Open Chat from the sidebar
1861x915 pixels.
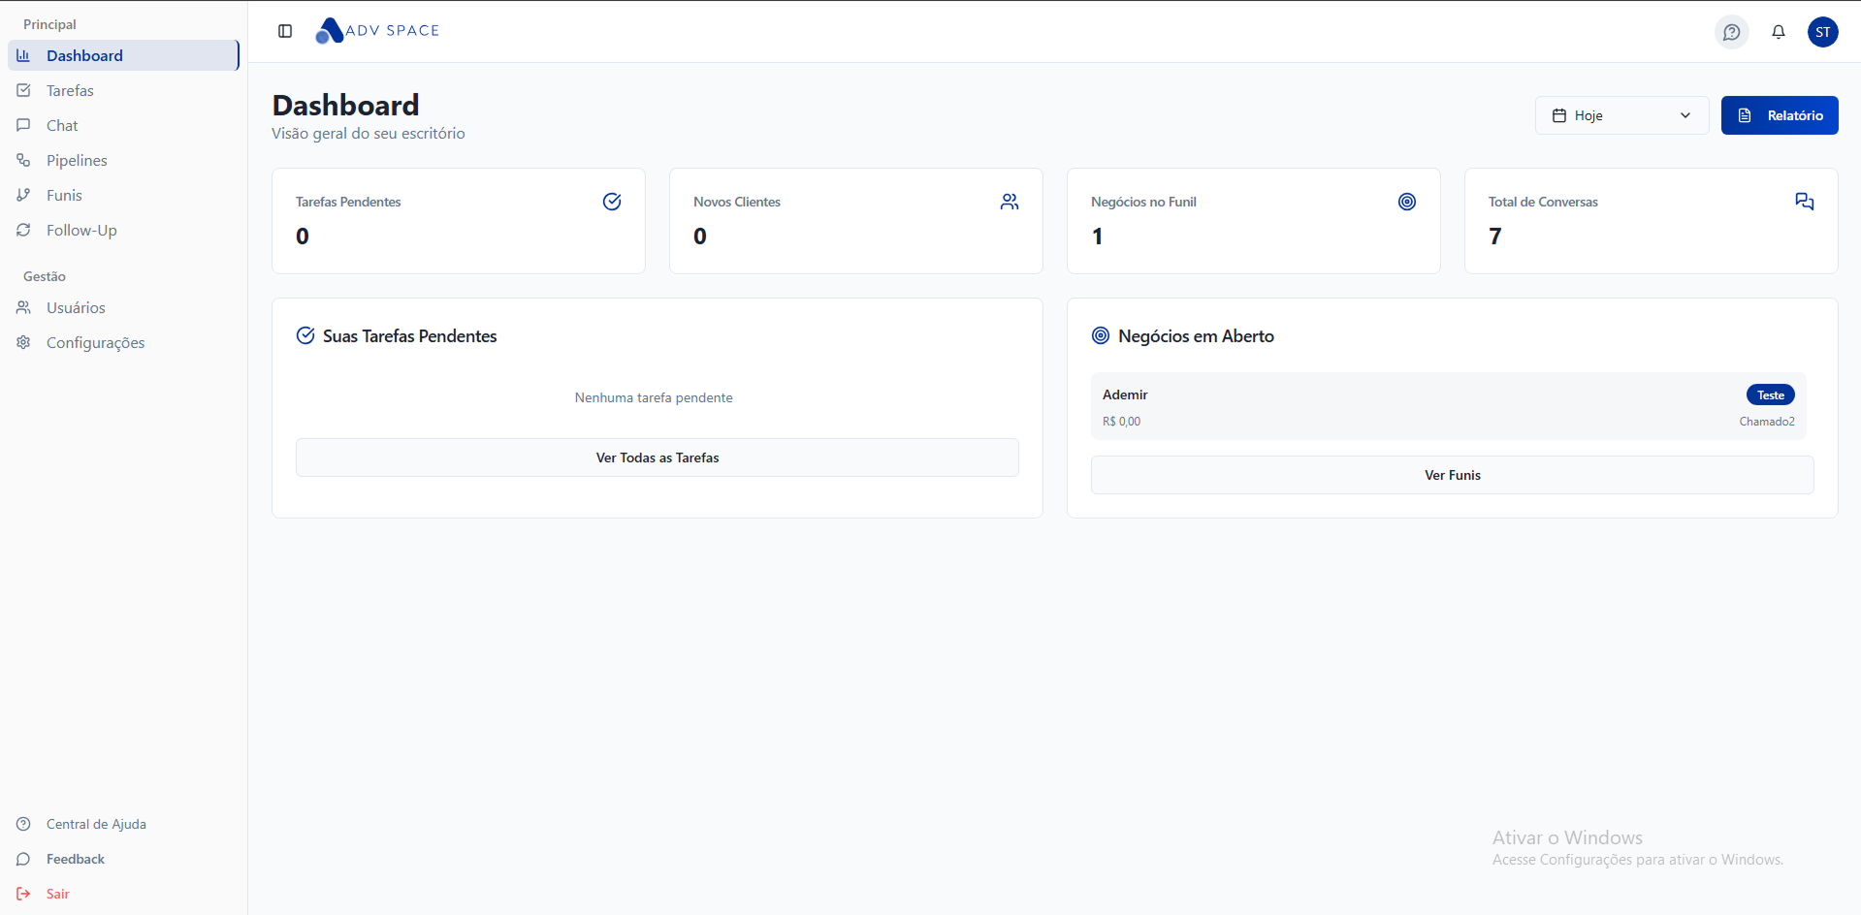click(123, 125)
